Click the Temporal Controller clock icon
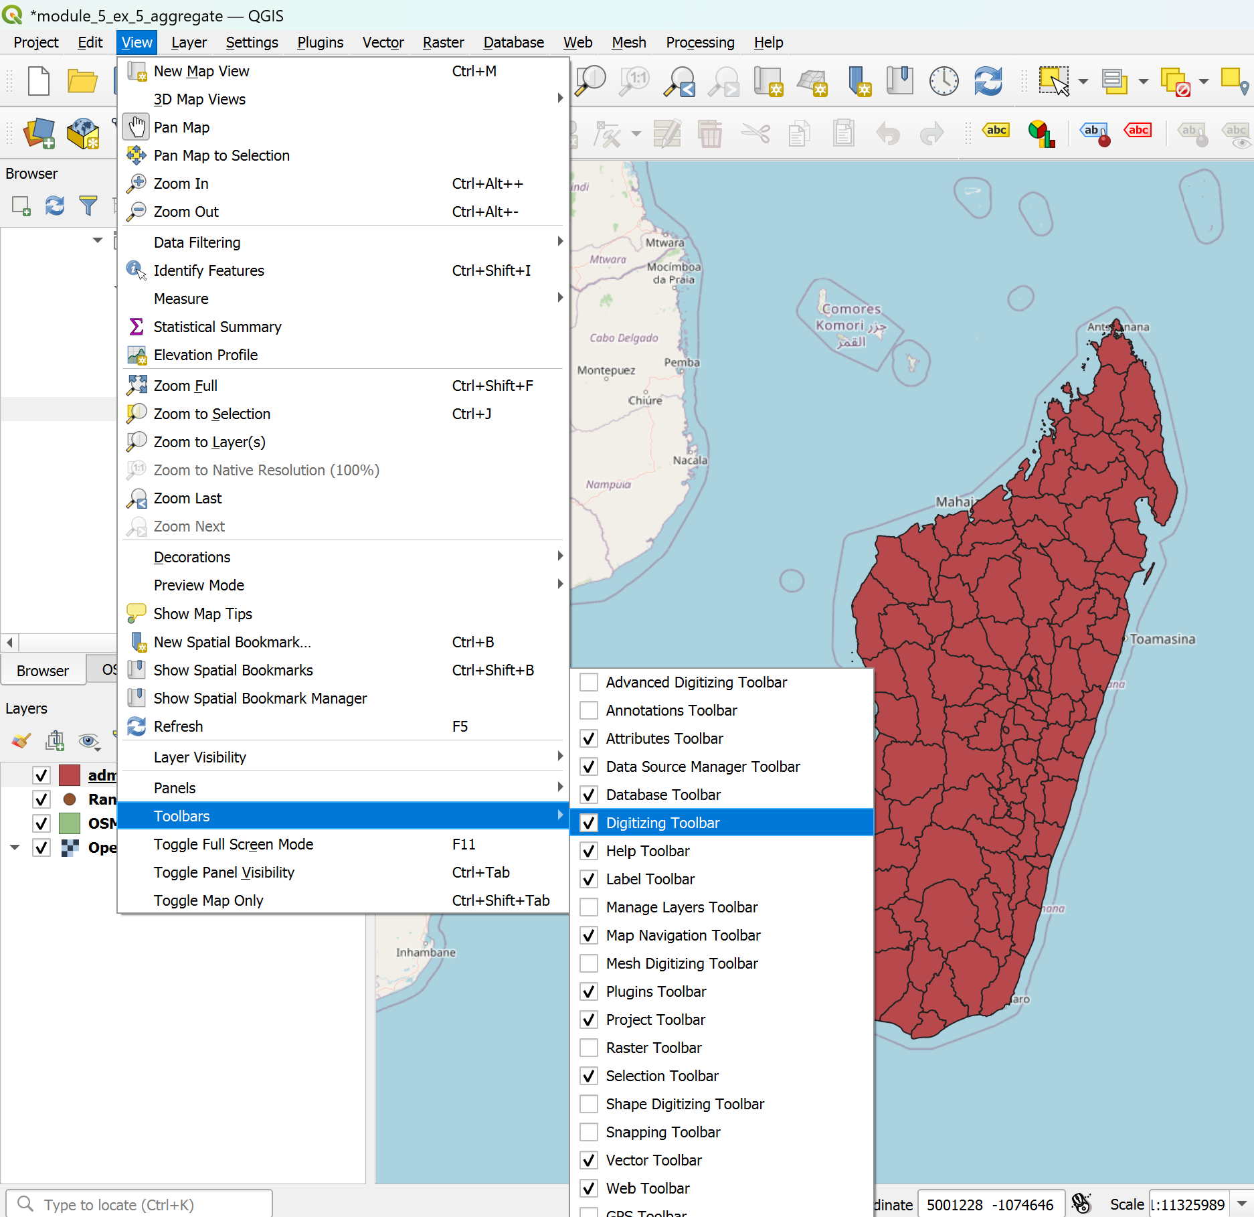 pos(944,82)
